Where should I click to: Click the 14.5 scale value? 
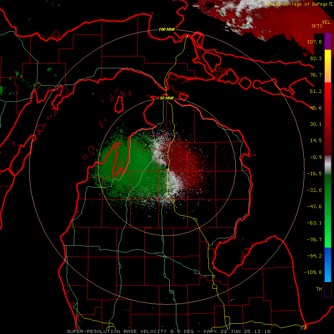coord(316,141)
